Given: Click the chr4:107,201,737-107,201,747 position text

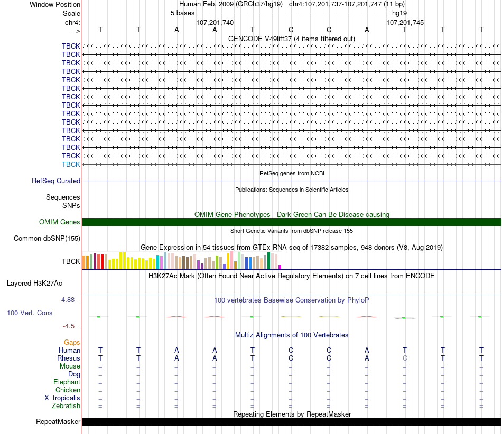Looking at the screenshot, I should click(x=335, y=4).
